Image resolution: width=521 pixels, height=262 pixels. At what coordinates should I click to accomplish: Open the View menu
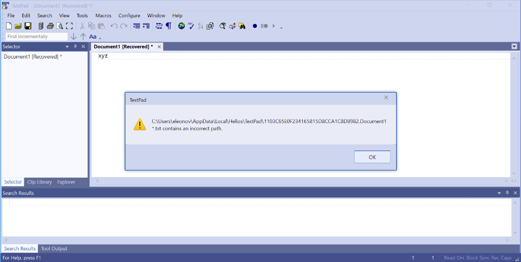tap(64, 16)
